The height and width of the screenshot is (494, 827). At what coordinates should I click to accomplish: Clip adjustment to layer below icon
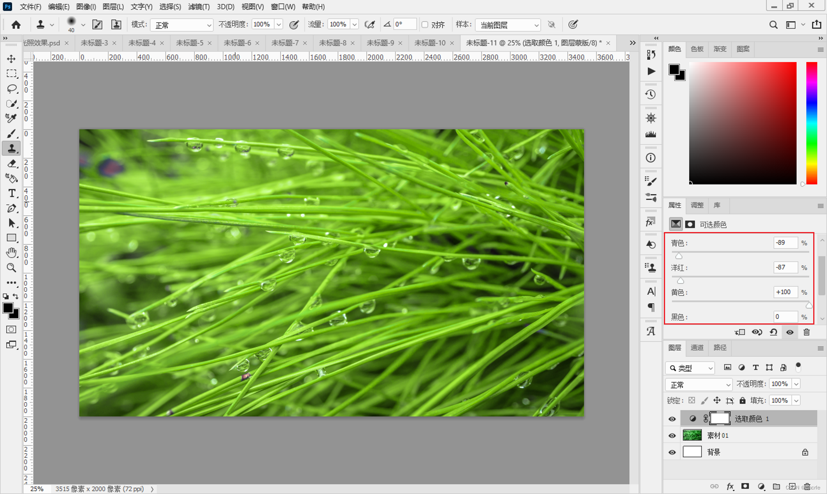click(740, 332)
